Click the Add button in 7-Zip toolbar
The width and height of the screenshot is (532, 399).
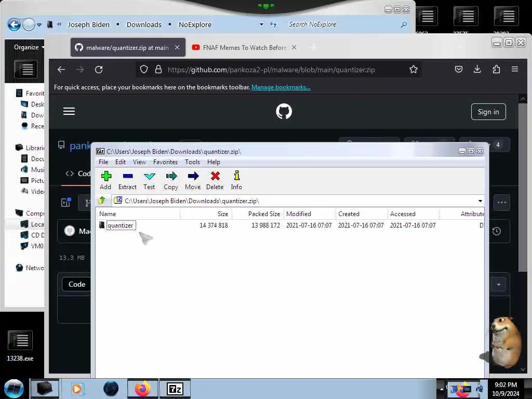(105, 180)
